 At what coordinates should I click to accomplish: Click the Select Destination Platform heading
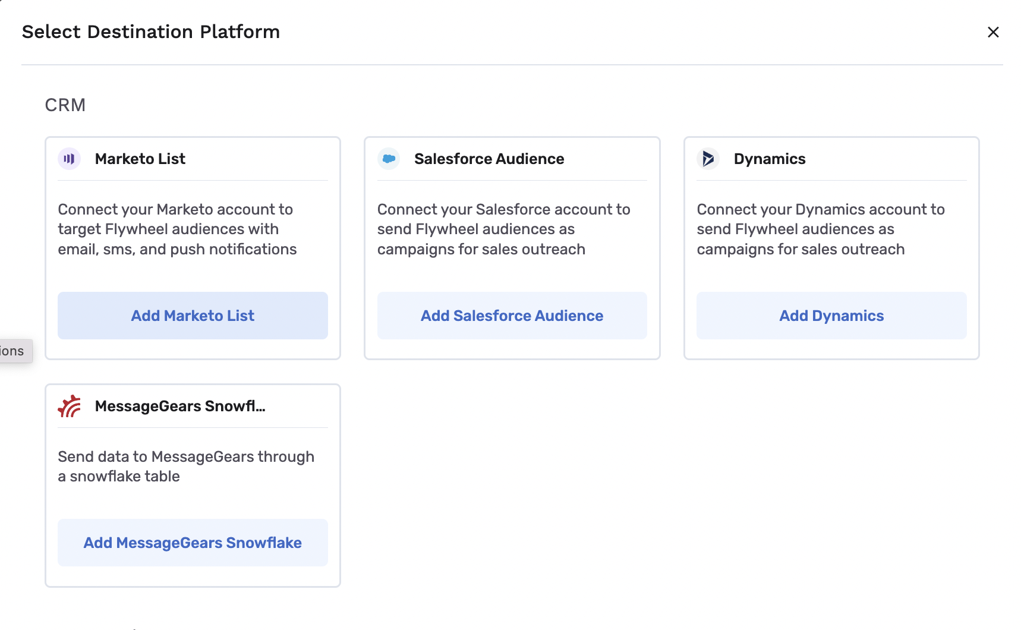pyautogui.click(x=151, y=31)
